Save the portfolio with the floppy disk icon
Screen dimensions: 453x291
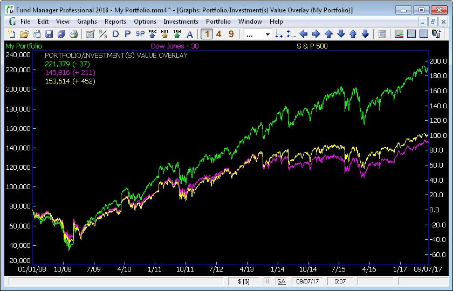click(x=49, y=34)
